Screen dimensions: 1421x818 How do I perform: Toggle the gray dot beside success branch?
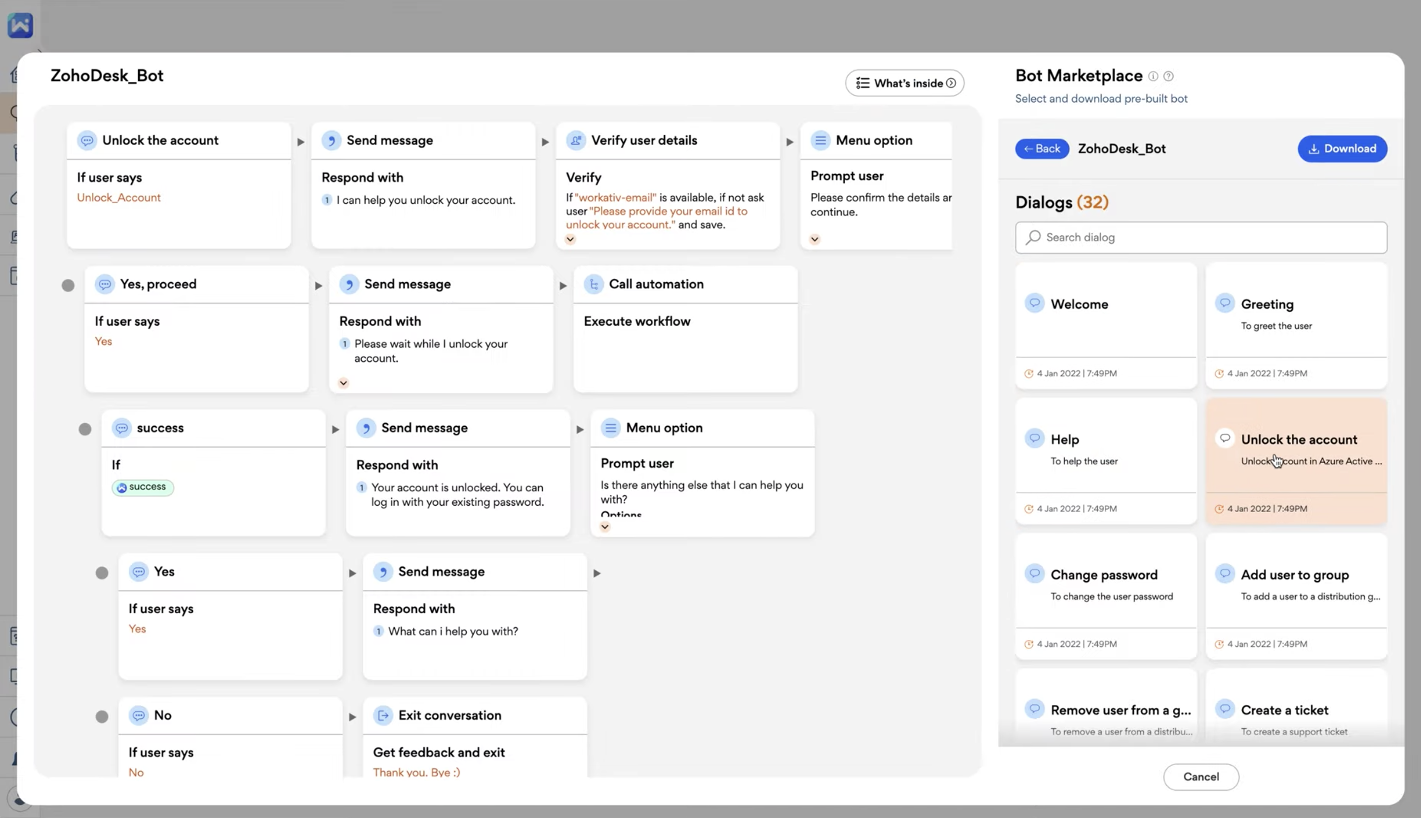tap(85, 430)
